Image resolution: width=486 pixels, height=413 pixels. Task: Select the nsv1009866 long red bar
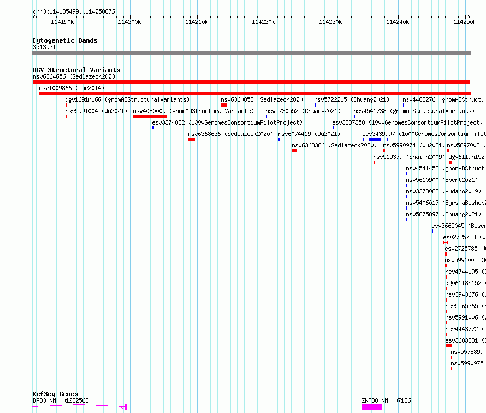coord(255,93)
